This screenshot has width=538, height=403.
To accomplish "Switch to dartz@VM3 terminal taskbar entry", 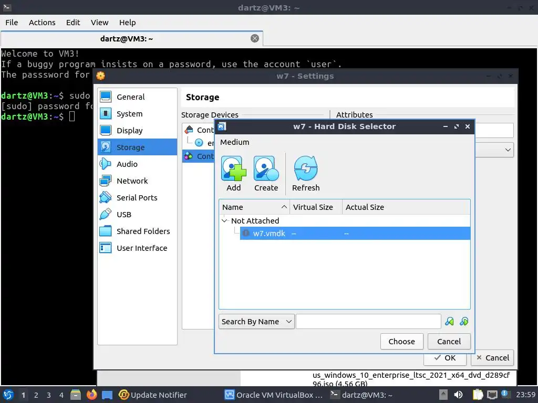I will pos(361,395).
